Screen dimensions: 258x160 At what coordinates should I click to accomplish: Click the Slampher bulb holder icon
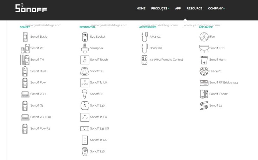[84, 48]
